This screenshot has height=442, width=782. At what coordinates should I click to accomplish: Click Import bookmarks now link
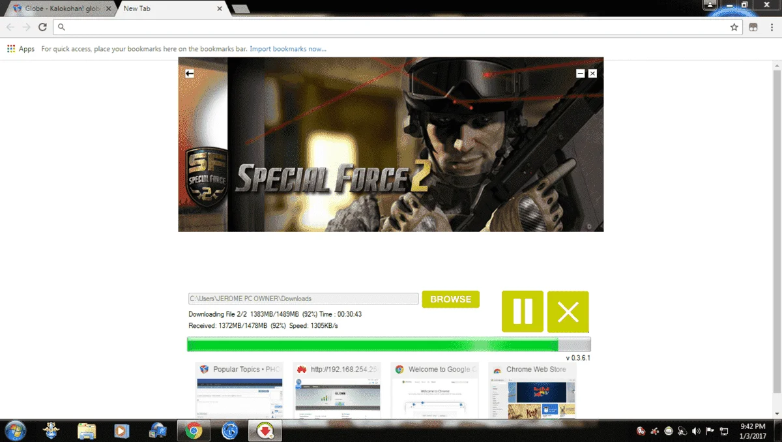[x=288, y=49]
